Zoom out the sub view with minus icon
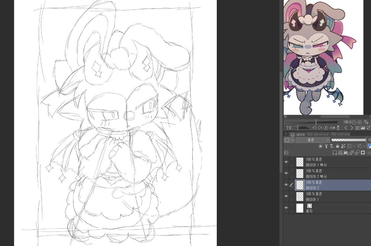 (x=354, y=122)
